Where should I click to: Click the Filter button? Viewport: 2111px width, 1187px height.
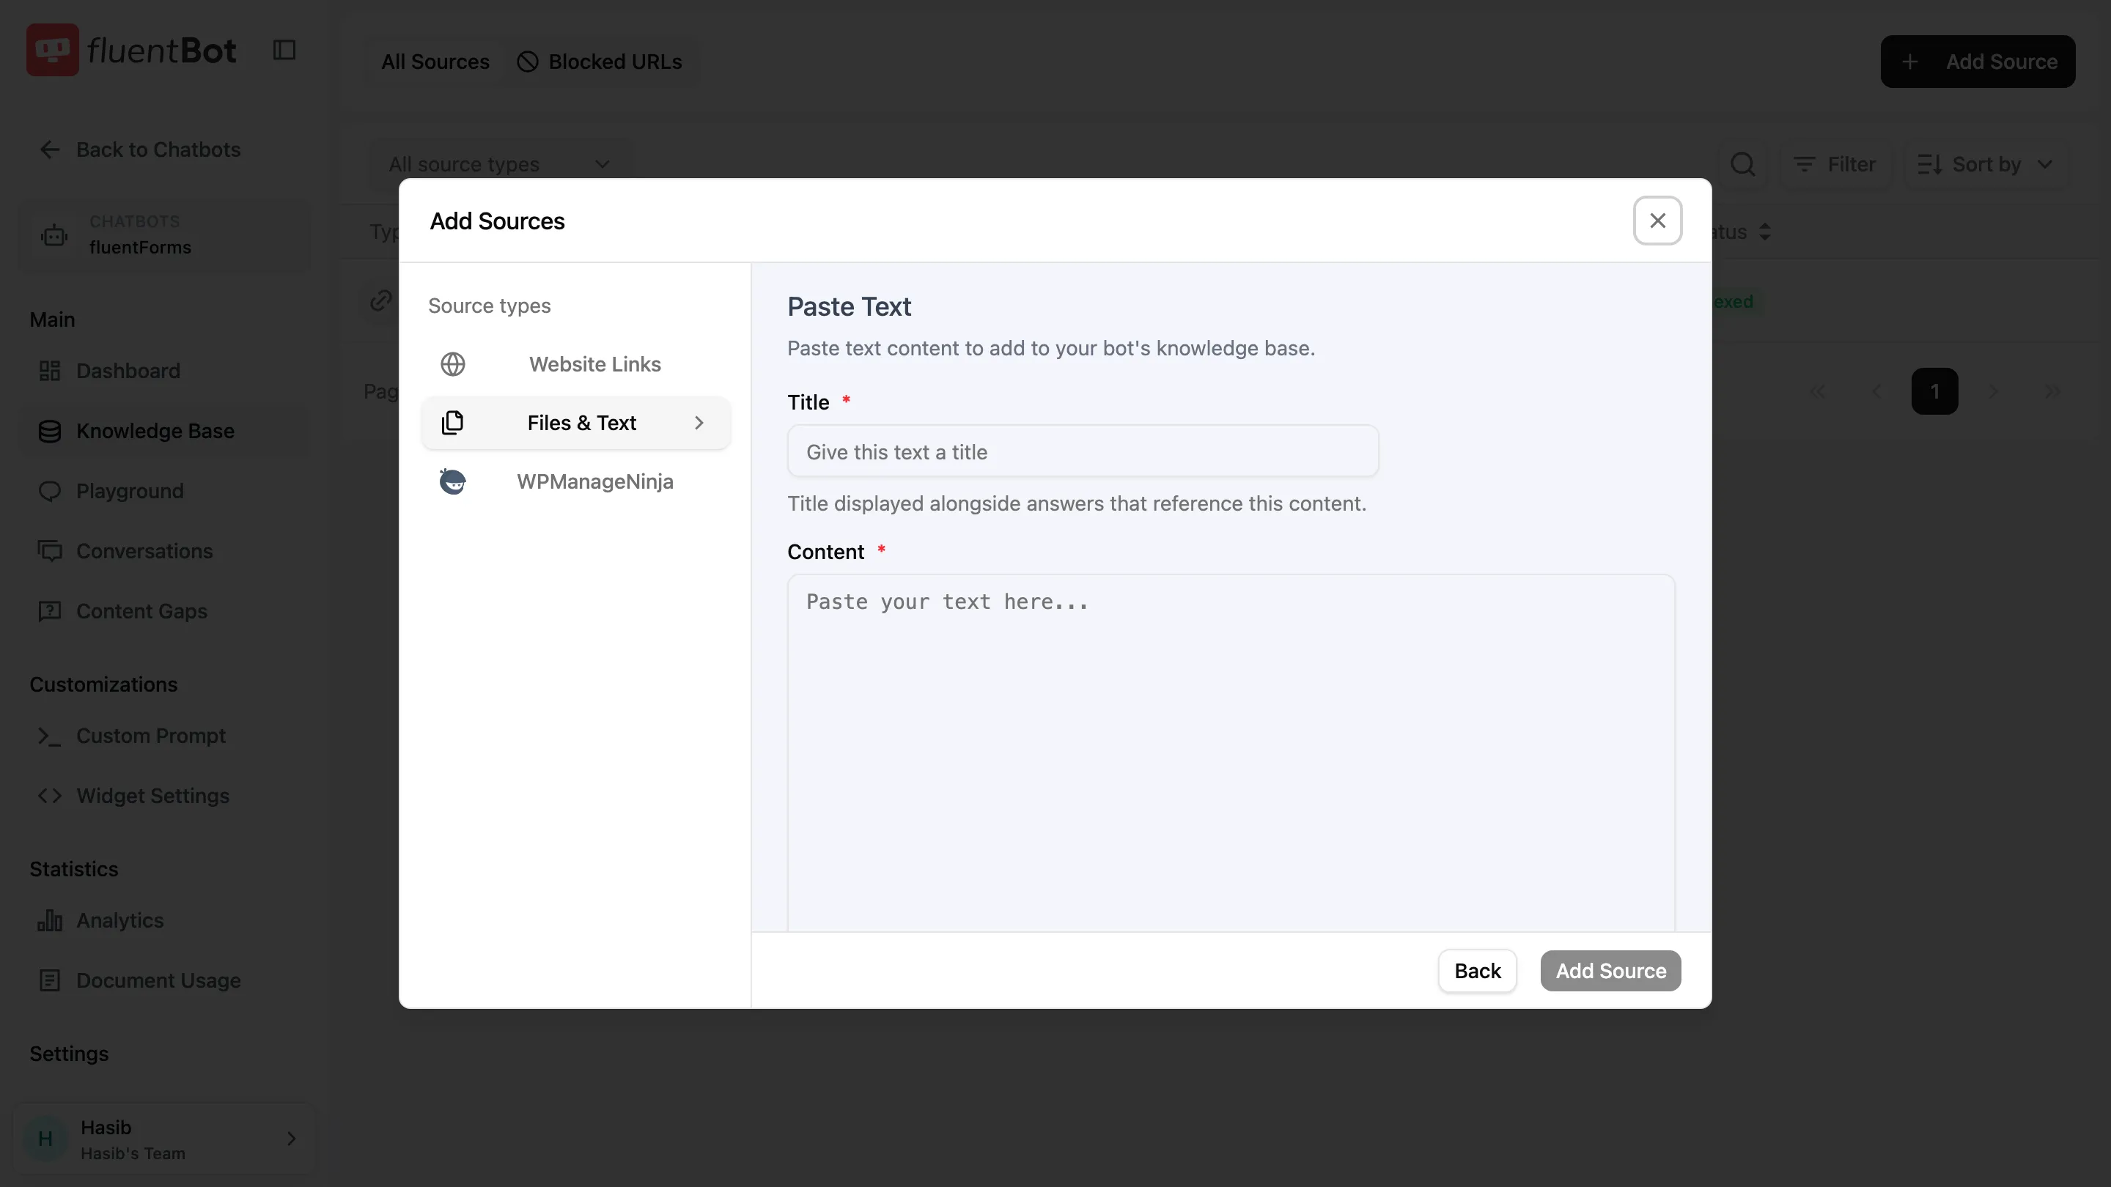(1834, 165)
